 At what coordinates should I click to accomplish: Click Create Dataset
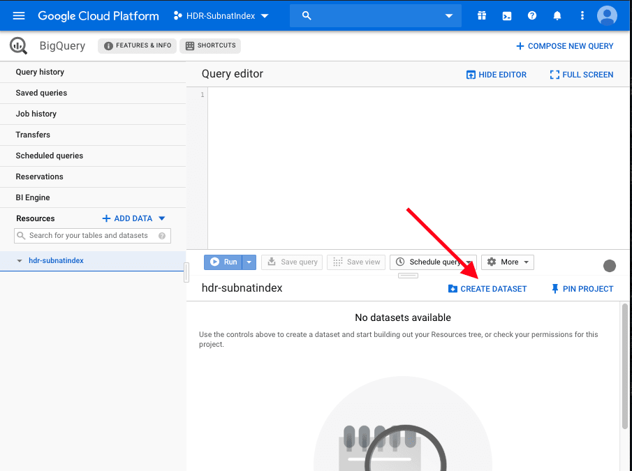click(x=487, y=289)
